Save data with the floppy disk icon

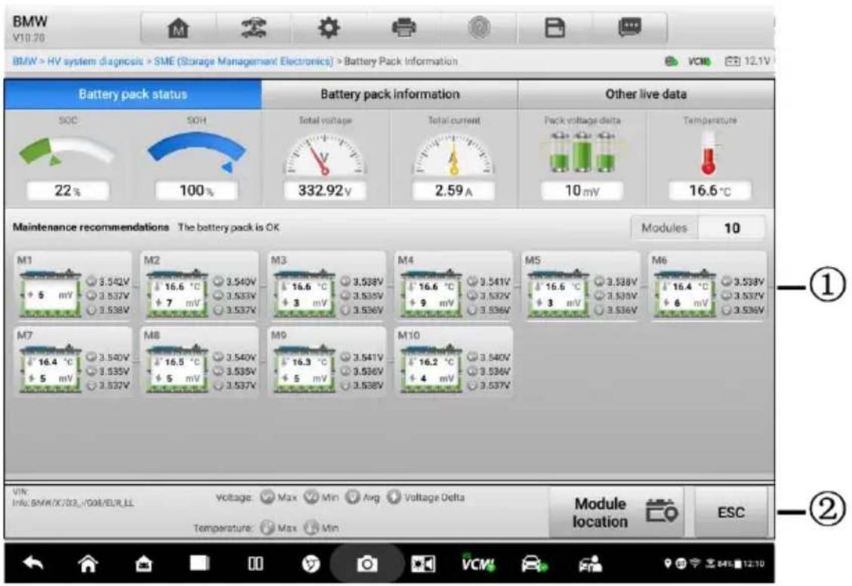click(554, 28)
